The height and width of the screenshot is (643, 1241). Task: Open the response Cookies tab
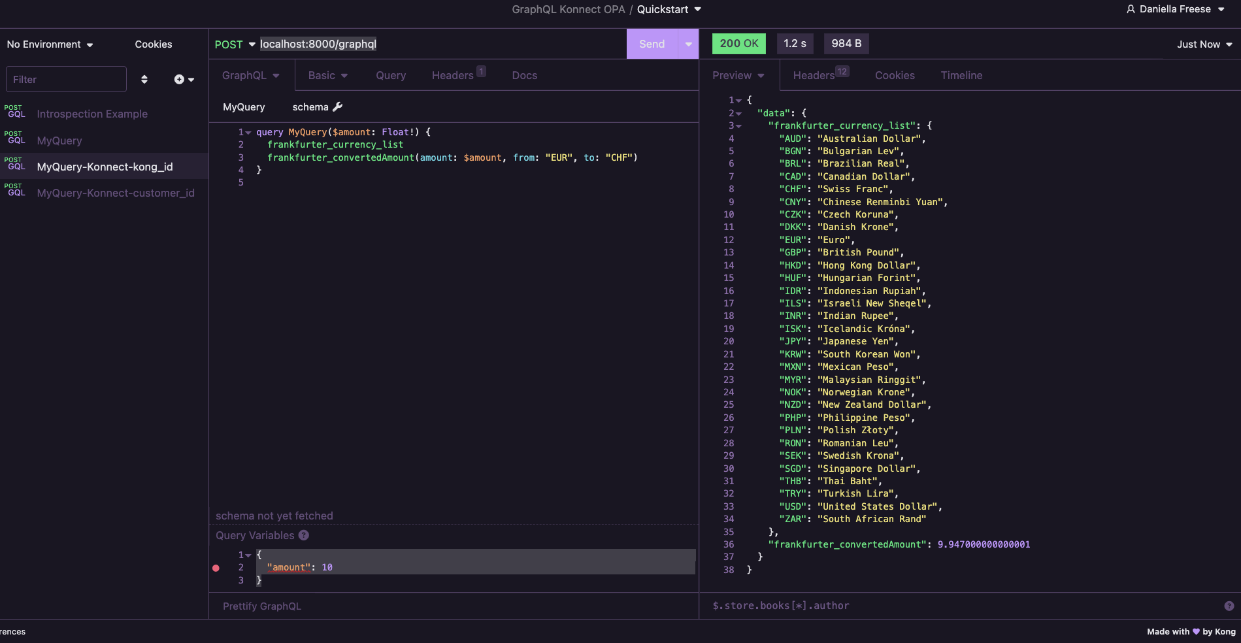point(895,75)
